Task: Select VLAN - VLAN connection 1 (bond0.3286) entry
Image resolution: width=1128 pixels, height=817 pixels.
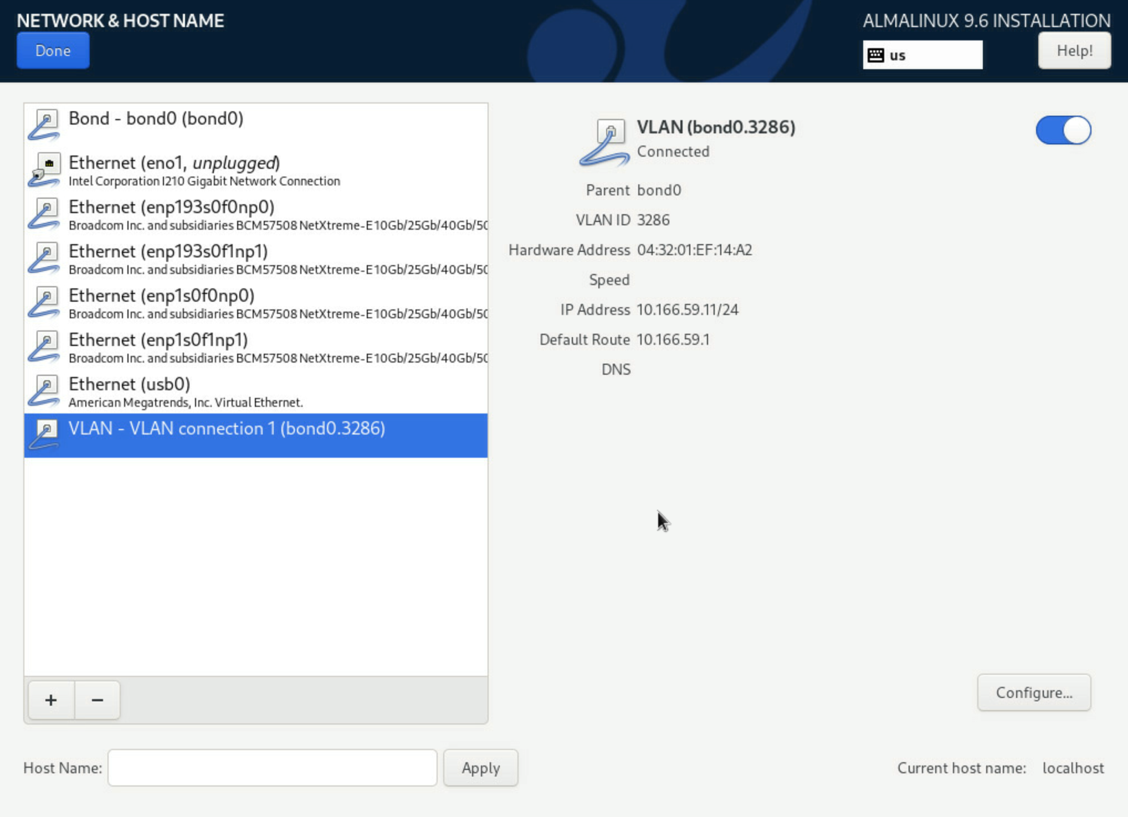Action: (256, 435)
